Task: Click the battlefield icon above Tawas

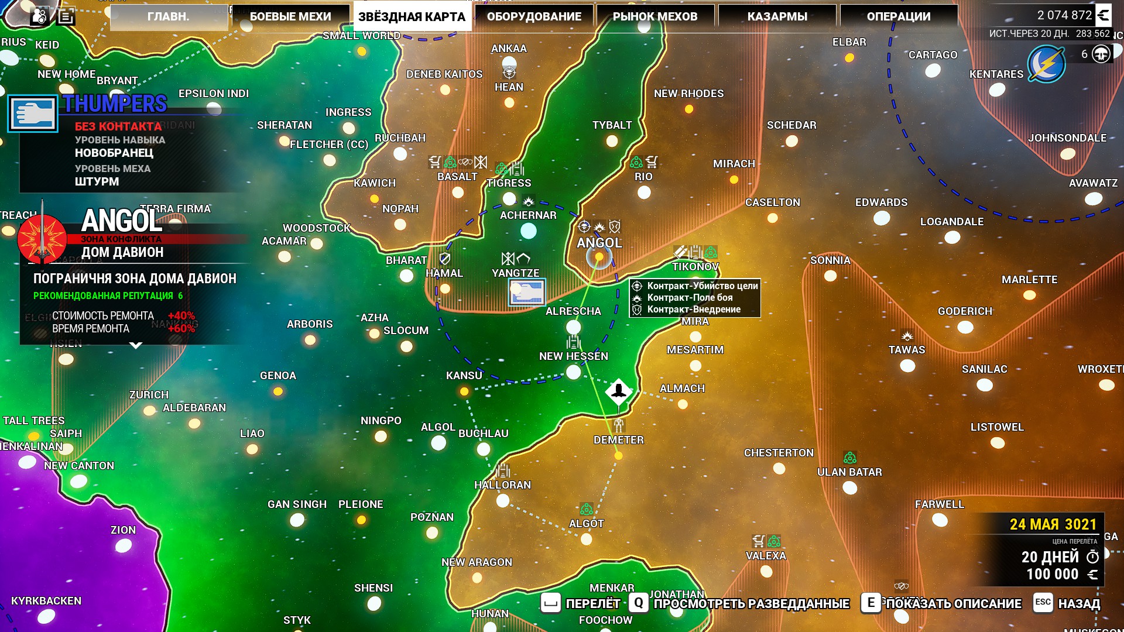Action: pos(907,336)
